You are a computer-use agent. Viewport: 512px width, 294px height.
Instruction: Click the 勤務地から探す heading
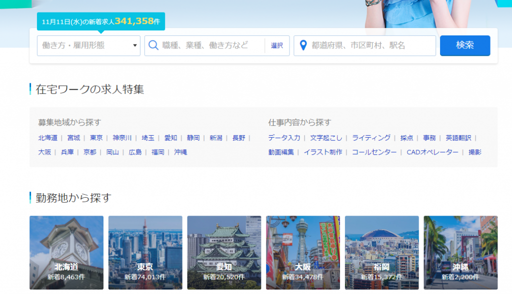point(73,198)
